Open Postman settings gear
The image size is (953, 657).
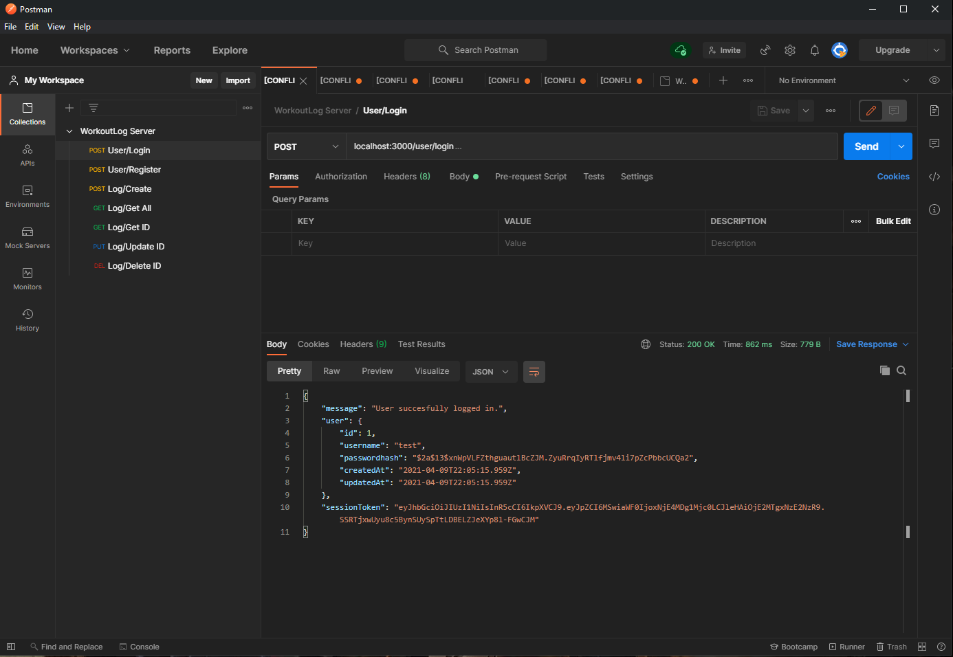790,50
